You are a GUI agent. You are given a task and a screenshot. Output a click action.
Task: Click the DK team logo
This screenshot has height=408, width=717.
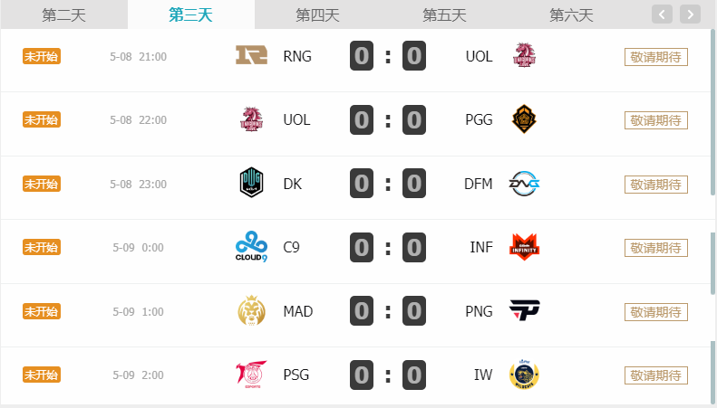[x=251, y=184]
